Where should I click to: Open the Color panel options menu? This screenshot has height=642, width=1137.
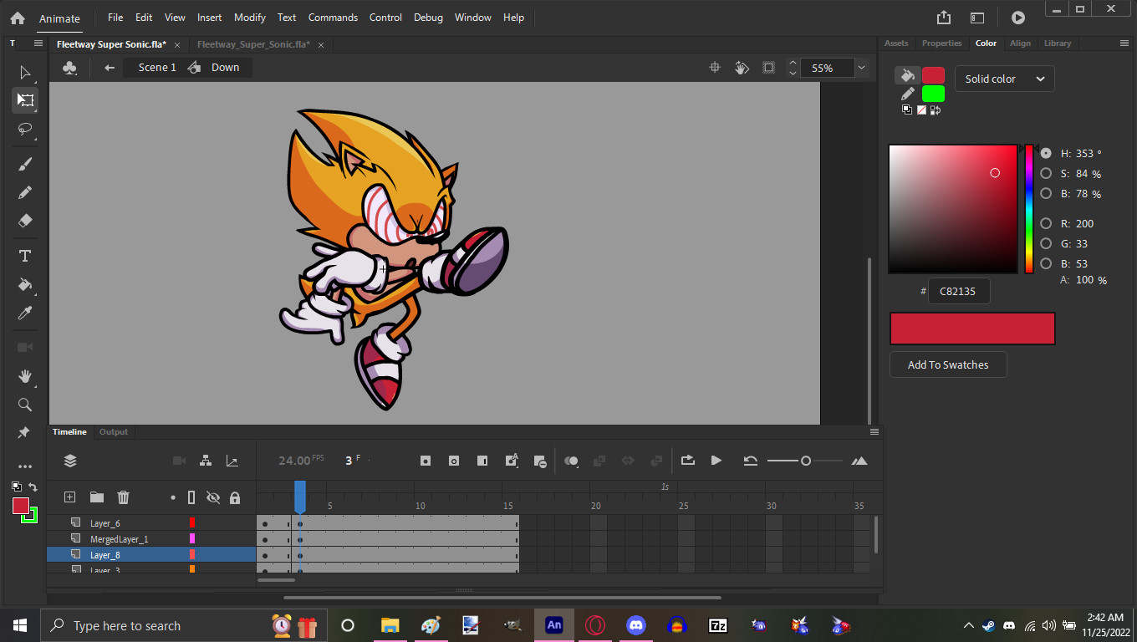click(1124, 43)
